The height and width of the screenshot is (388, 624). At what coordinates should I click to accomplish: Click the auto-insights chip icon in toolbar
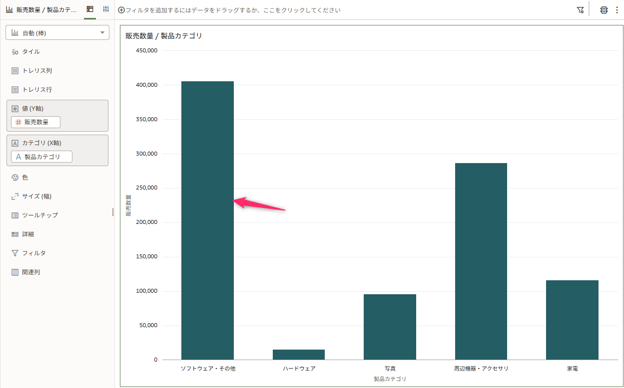click(x=604, y=10)
